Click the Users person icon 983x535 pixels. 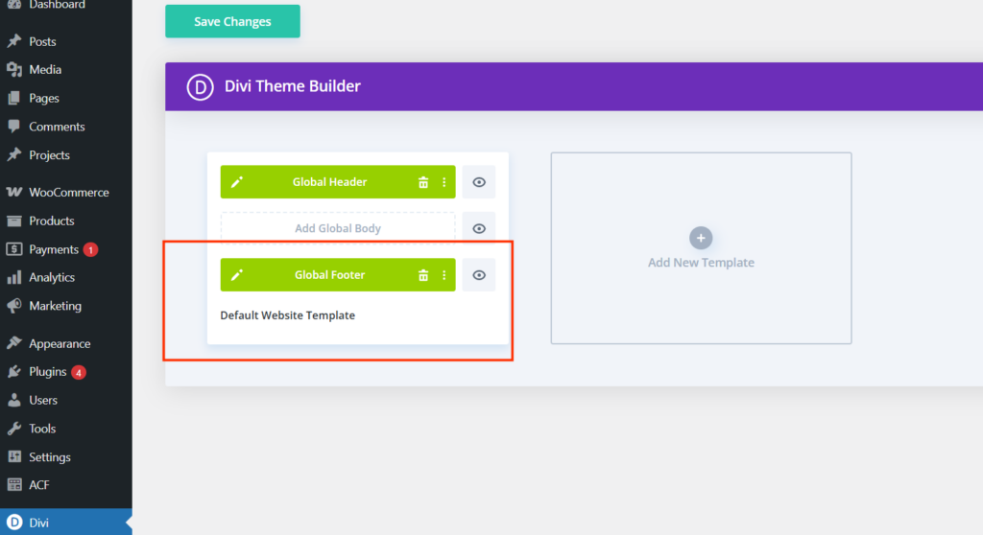coord(13,401)
